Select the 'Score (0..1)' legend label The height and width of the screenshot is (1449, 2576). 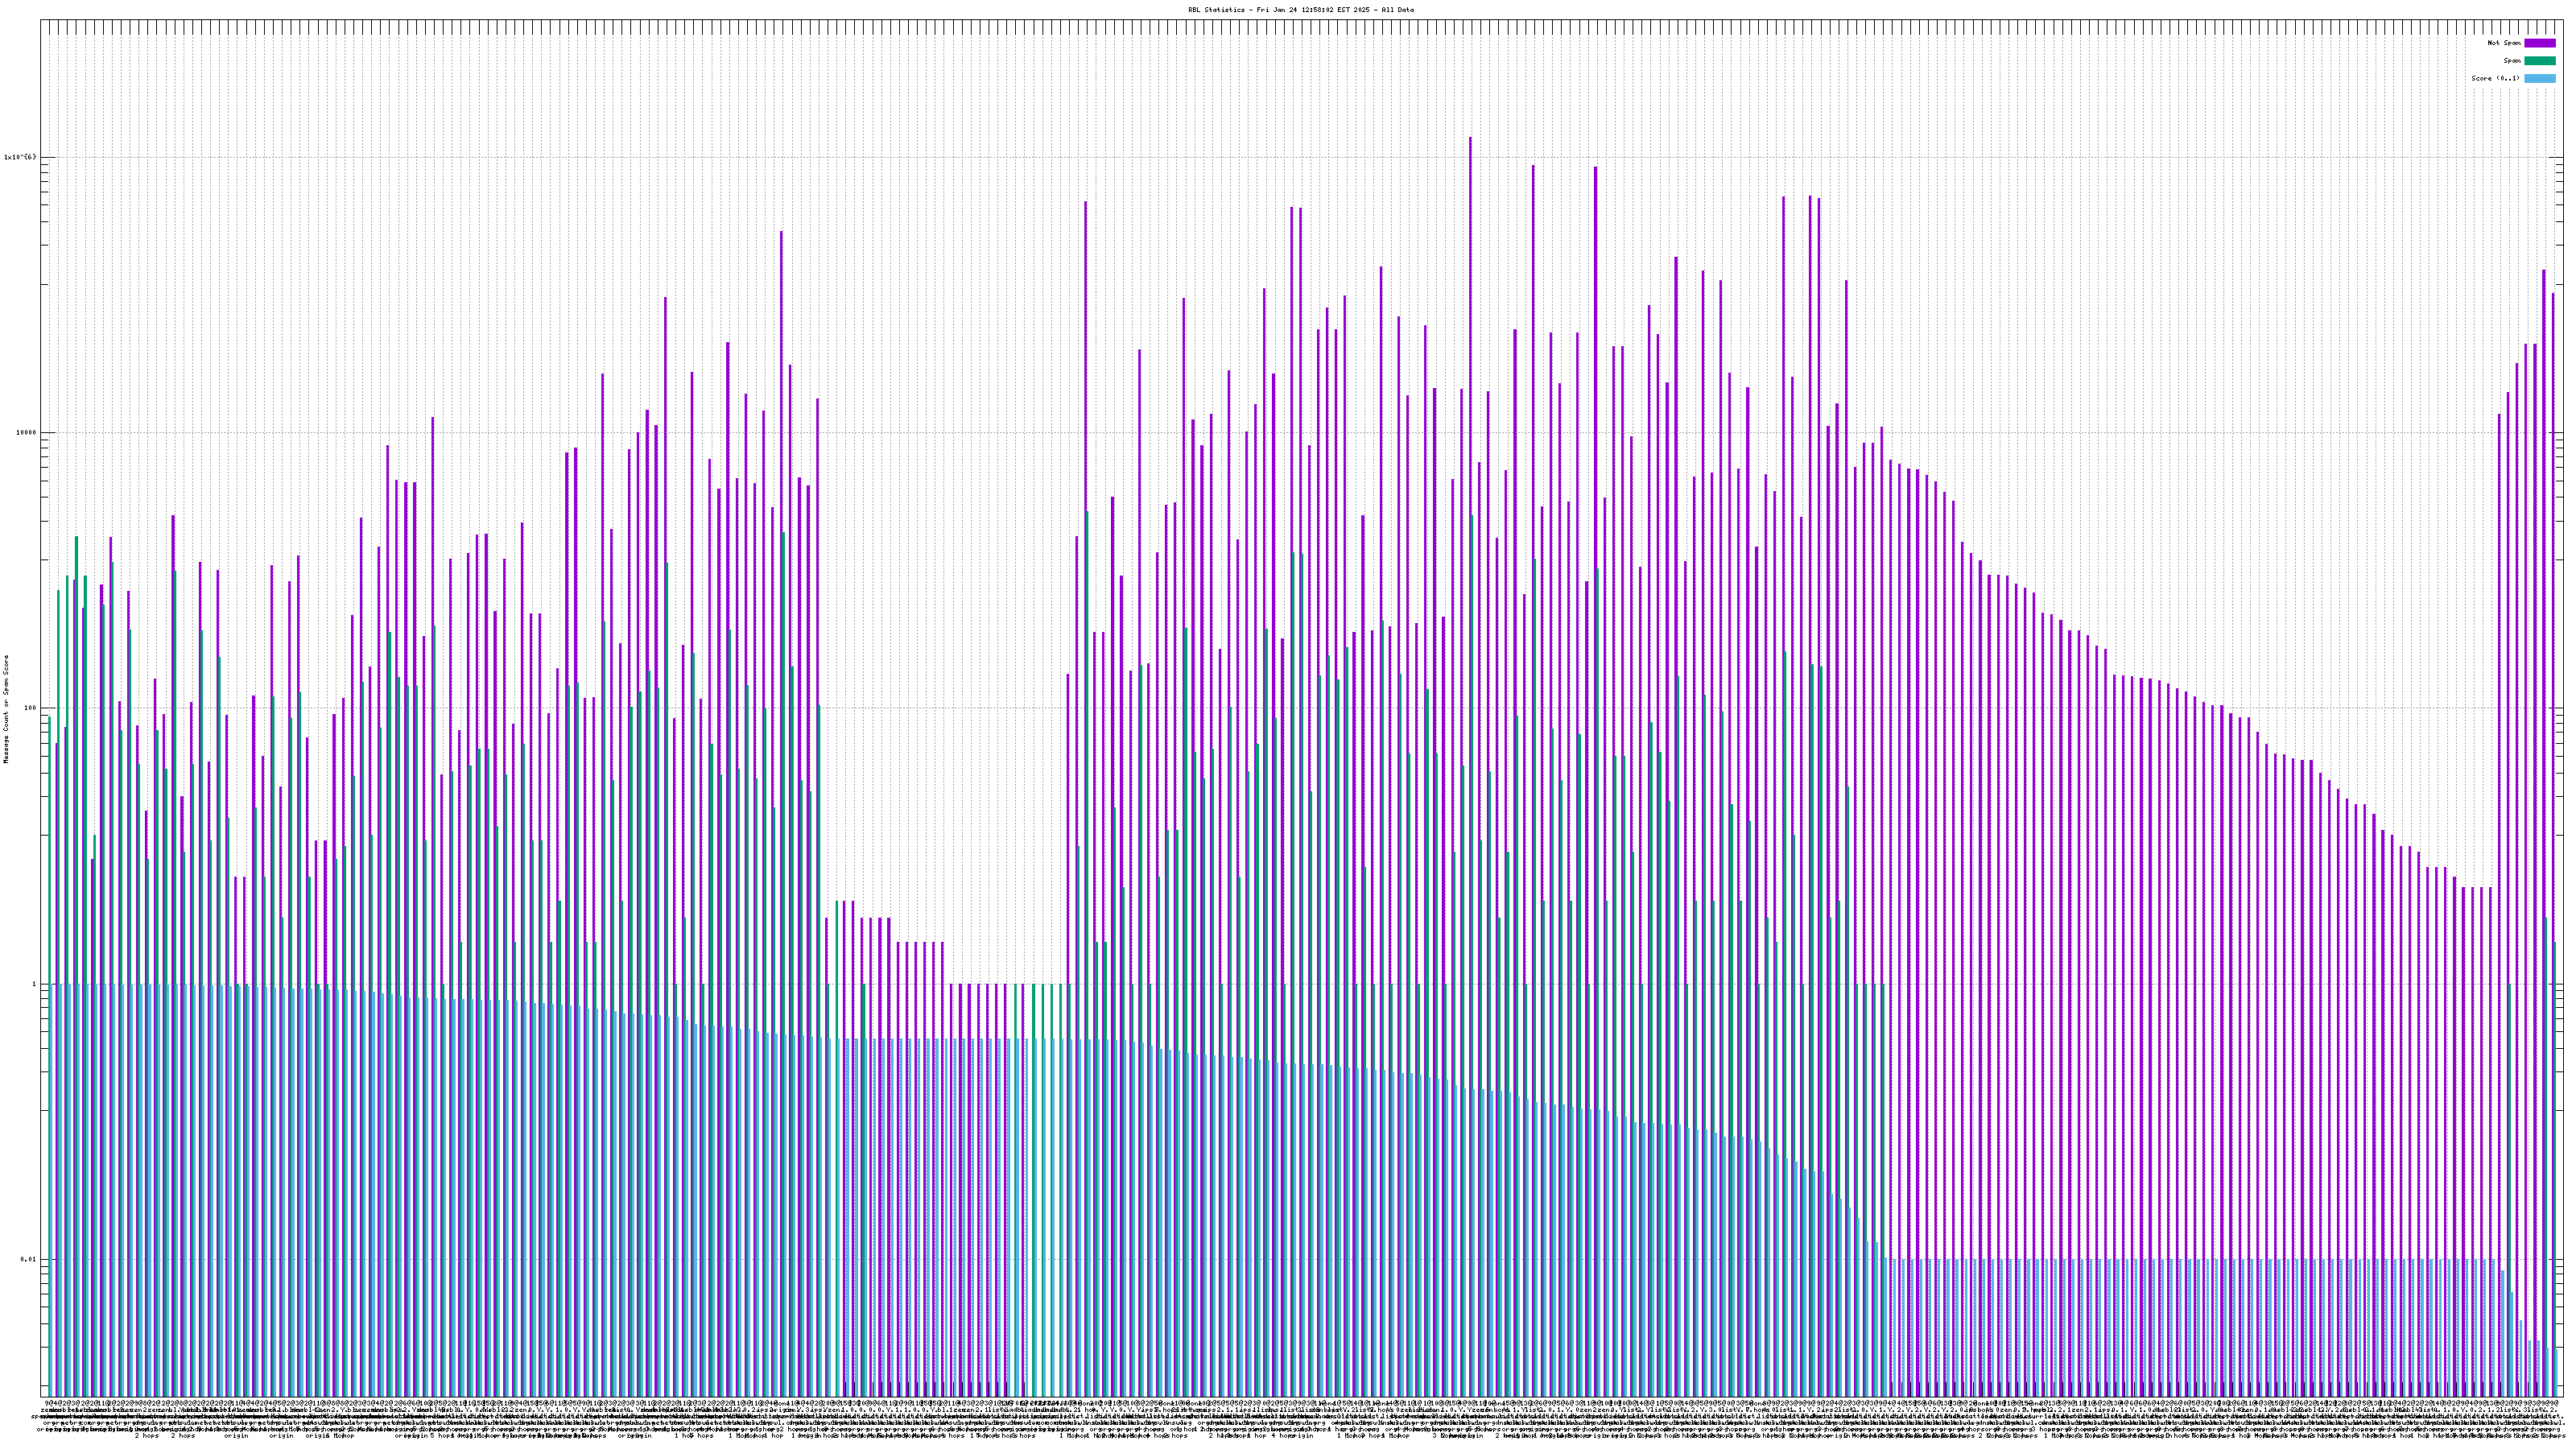[x=2495, y=78]
